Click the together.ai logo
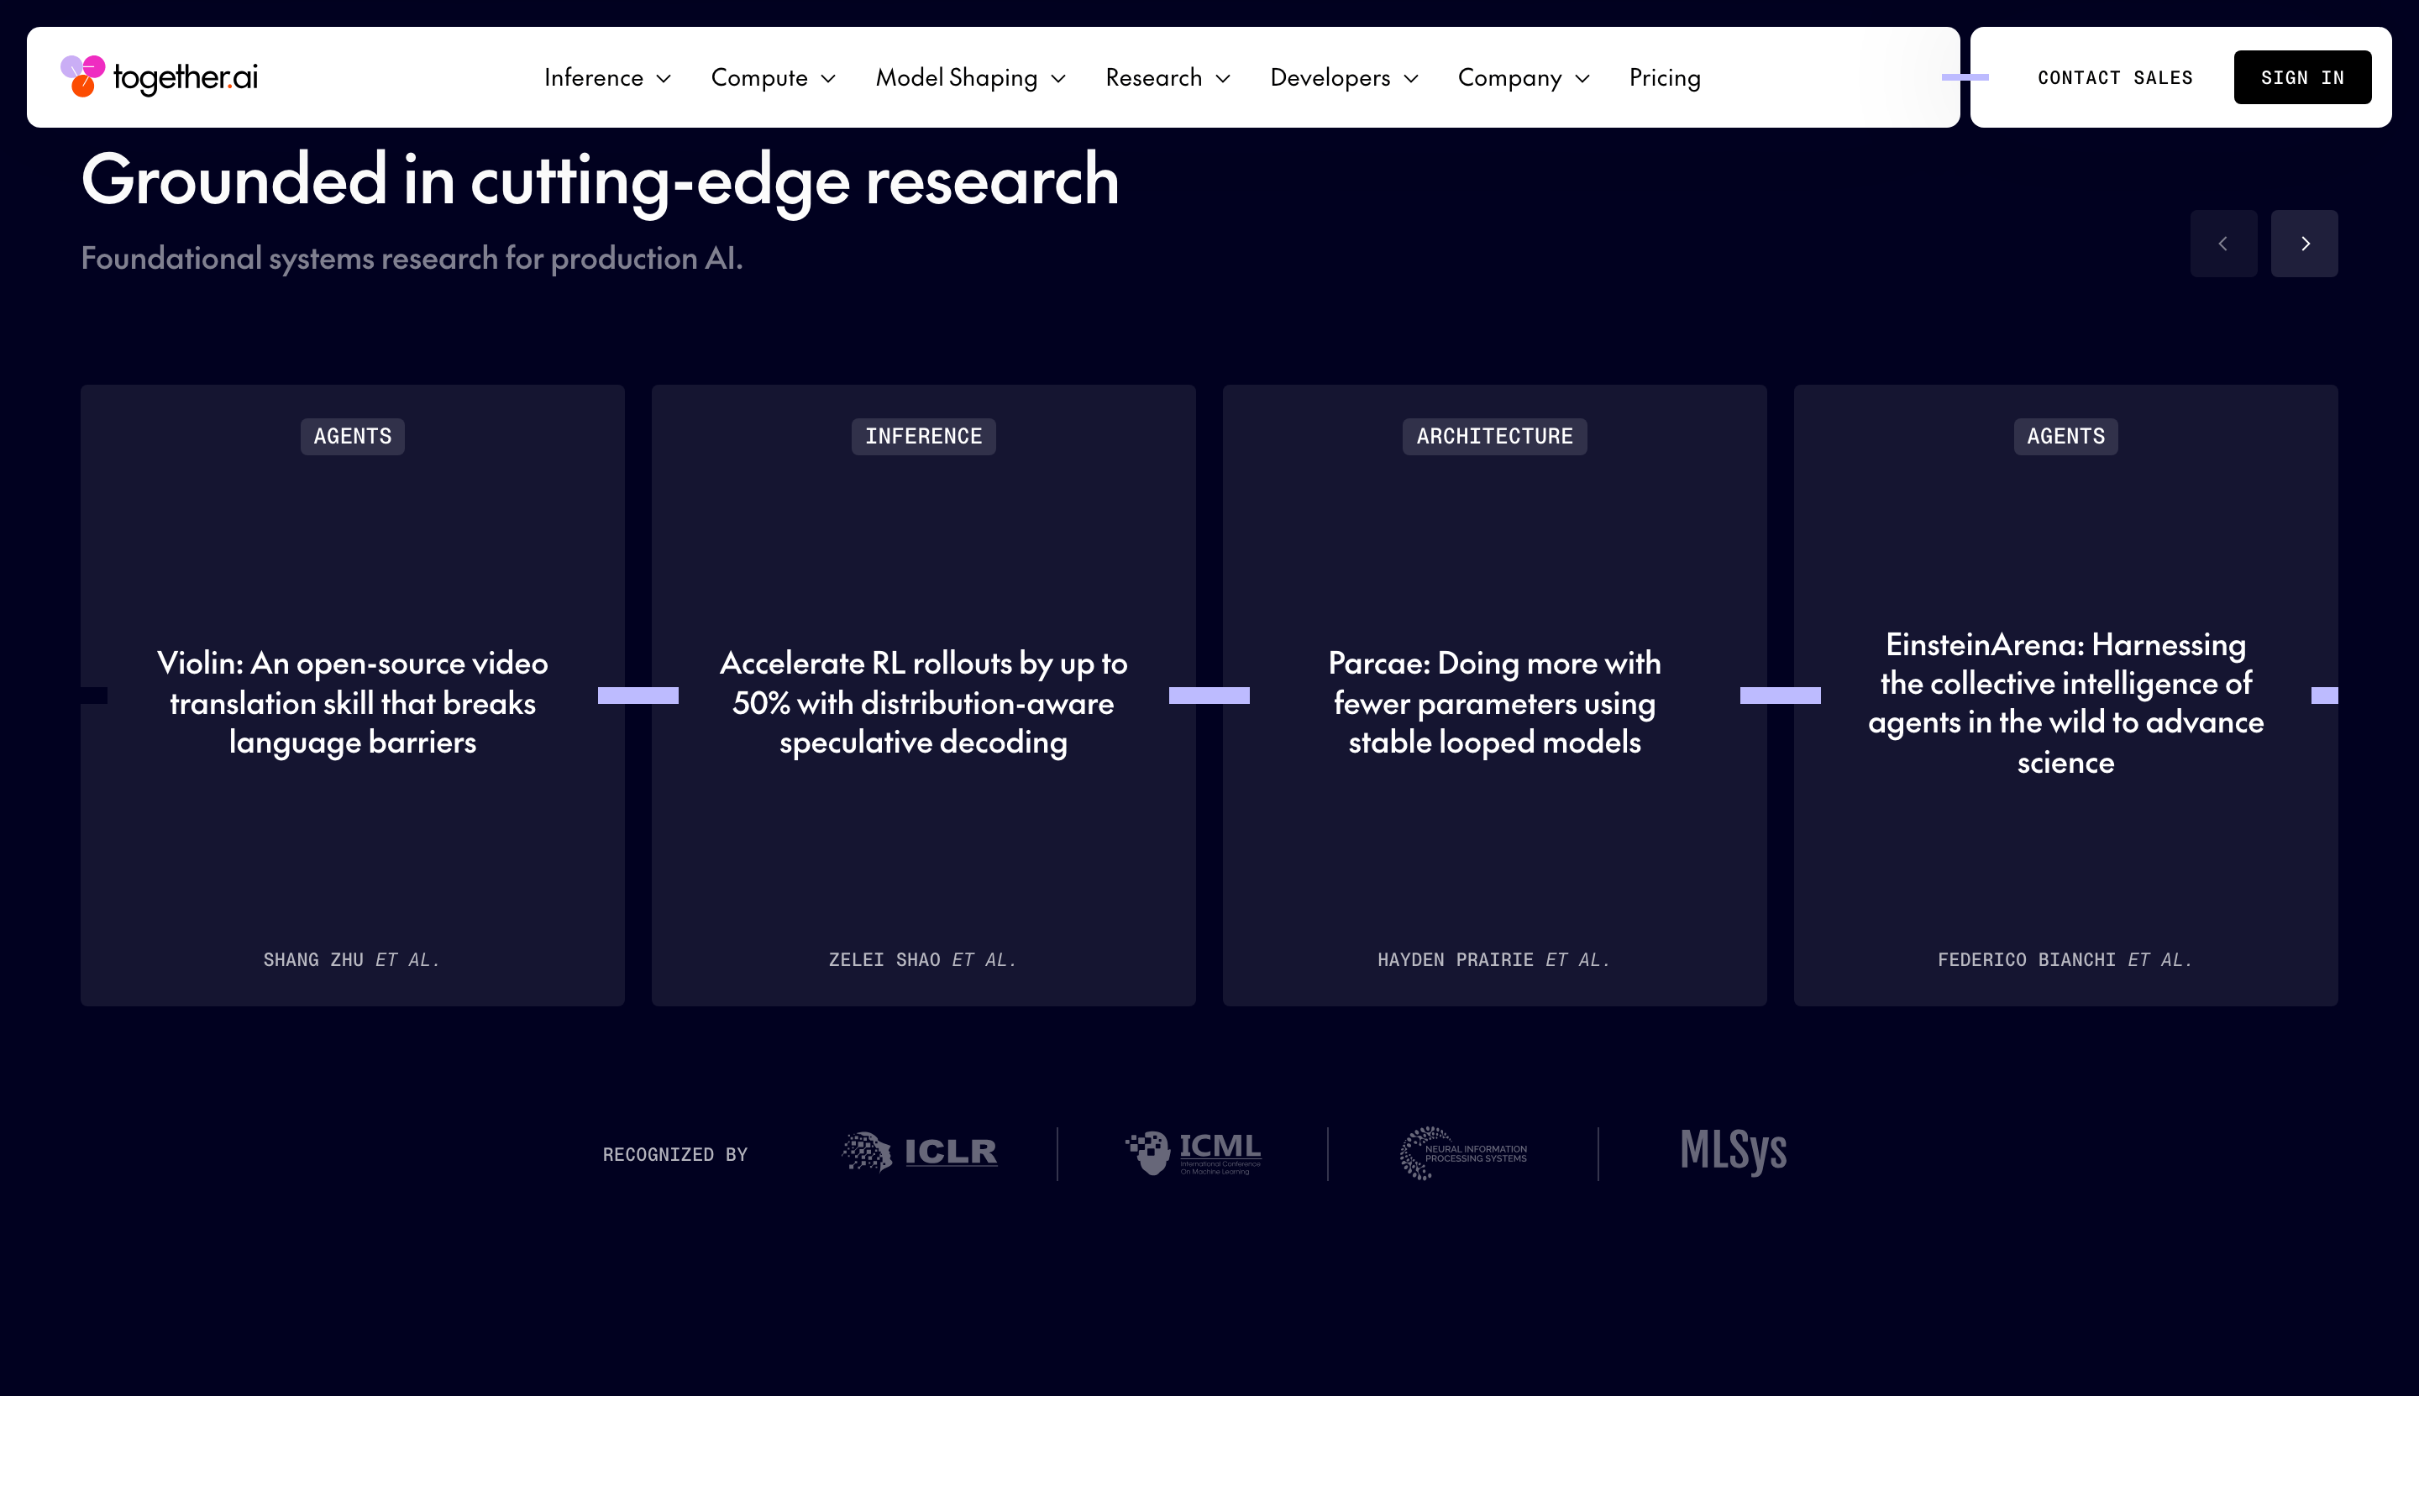The image size is (2419, 1512). pyautogui.click(x=159, y=77)
